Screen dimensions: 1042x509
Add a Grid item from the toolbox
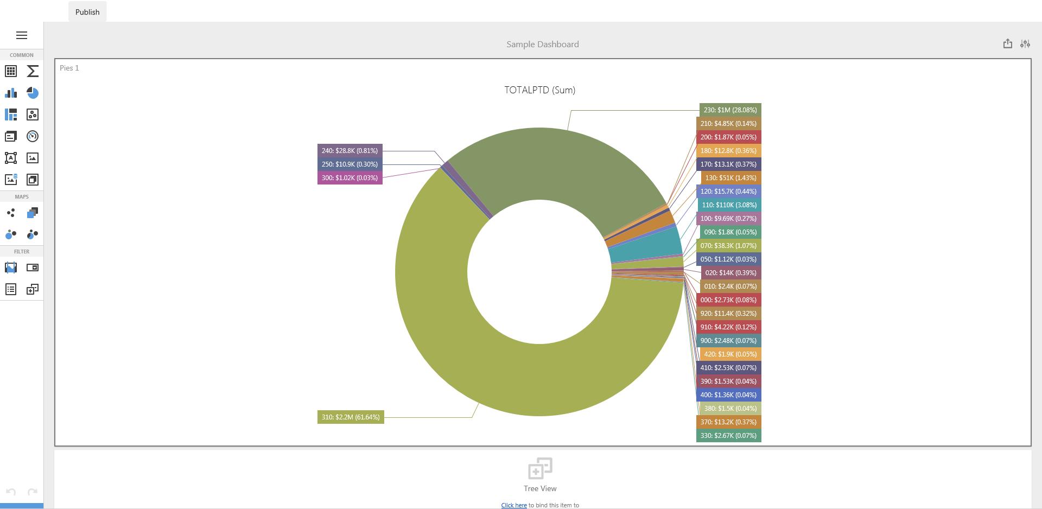11,71
